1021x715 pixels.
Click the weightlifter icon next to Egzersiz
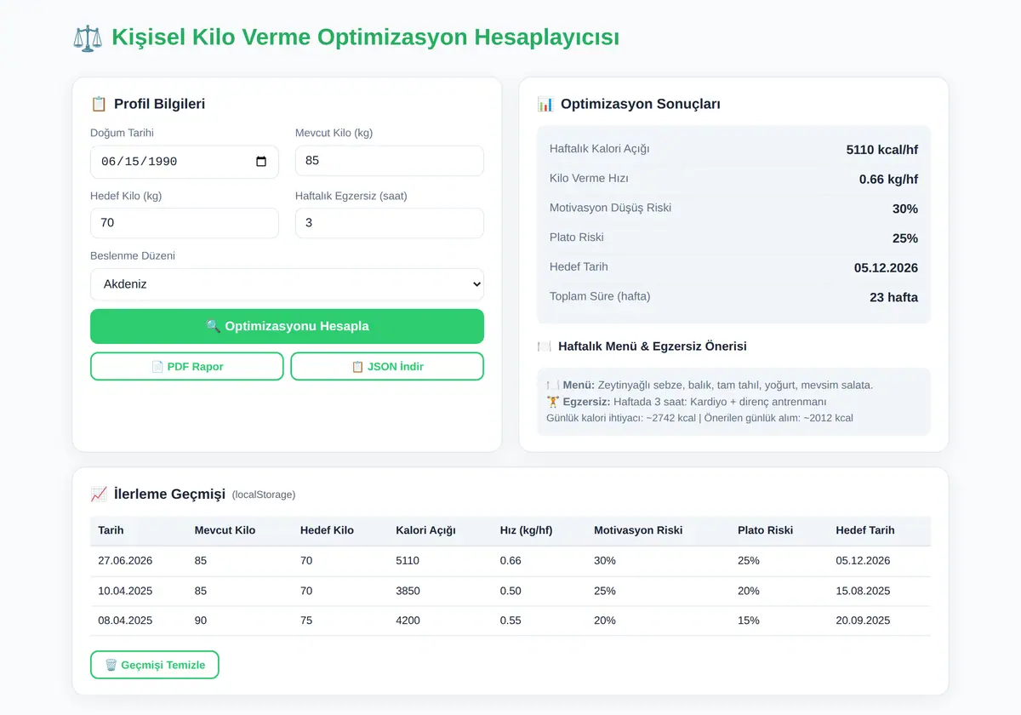click(553, 402)
